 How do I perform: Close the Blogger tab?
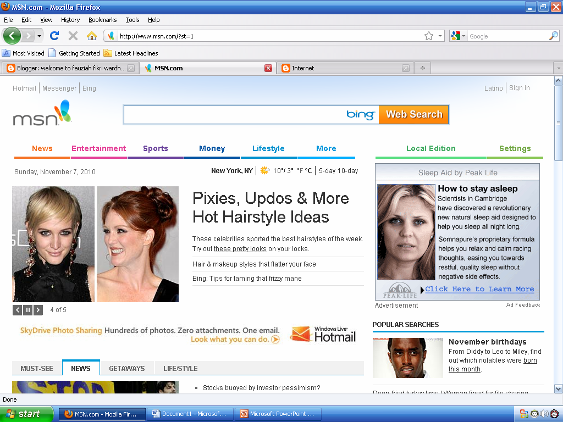coord(131,68)
